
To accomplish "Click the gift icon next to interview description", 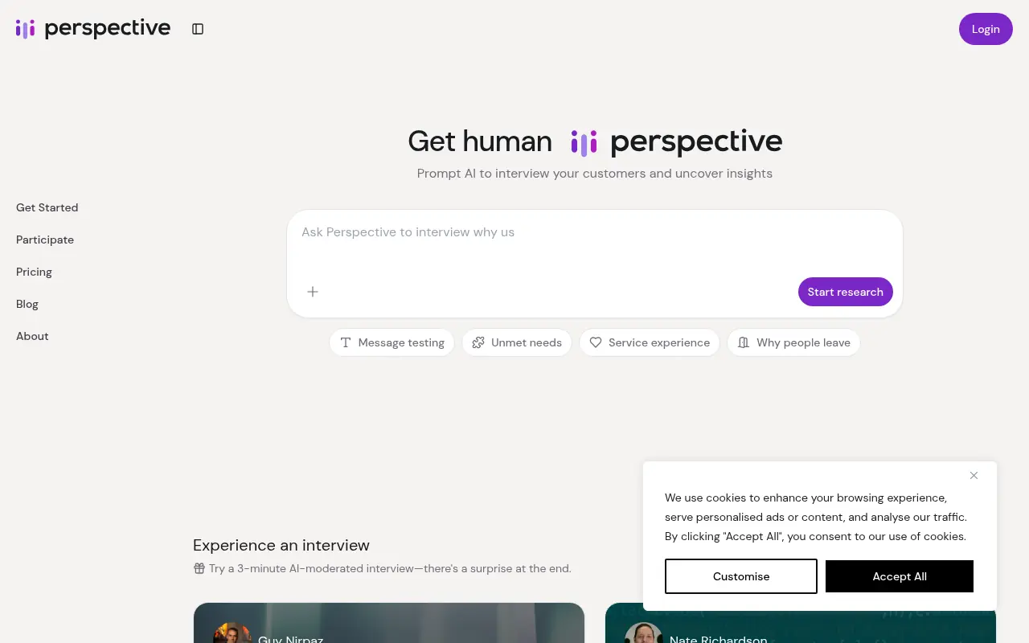I will (199, 568).
